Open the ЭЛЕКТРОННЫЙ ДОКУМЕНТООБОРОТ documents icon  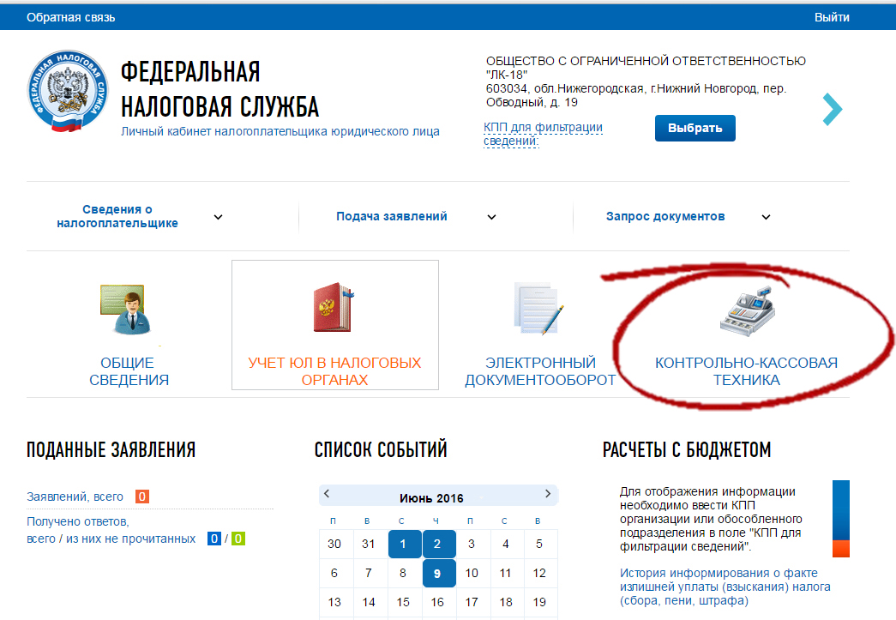[539, 309]
